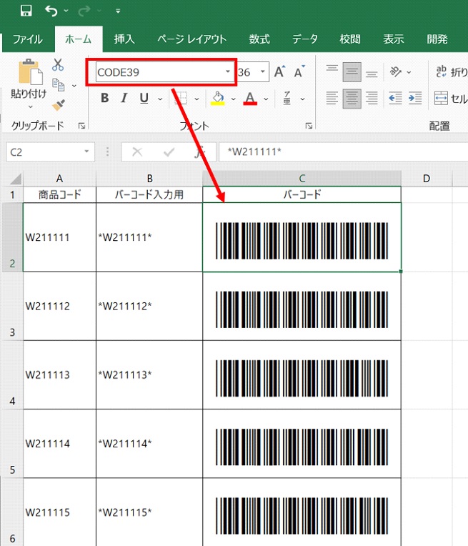The width and height of the screenshot is (468, 546).
Task: Open the 開発 tab
Action: point(437,39)
